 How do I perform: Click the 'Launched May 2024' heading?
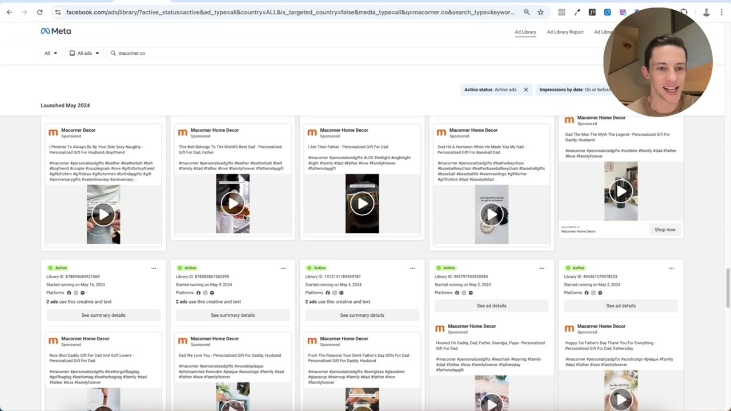pyautogui.click(x=65, y=106)
